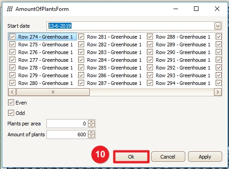Toggle Row 279 - Greenhouse 1 checkbox
The height and width of the screenshot is (169, 229).
coord(12,75)
